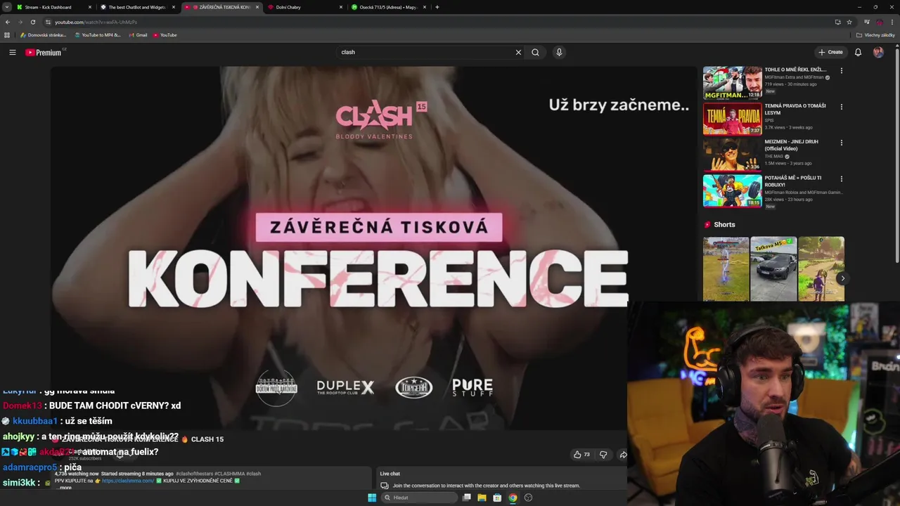Open options for 'TEMNÁ PRAVDA O TOMÁŠI' video
Image resolution: width=900 pixels, height=506 pixels.
tap(841, 107)
